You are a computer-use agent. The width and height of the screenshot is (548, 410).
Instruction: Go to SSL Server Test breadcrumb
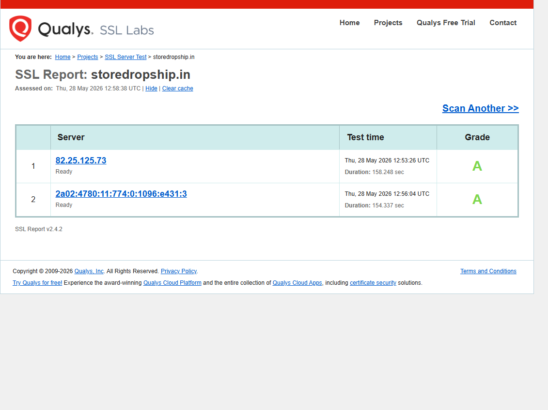125,57
